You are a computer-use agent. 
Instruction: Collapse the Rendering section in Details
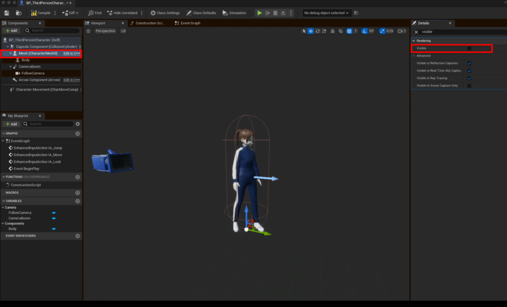414,41
